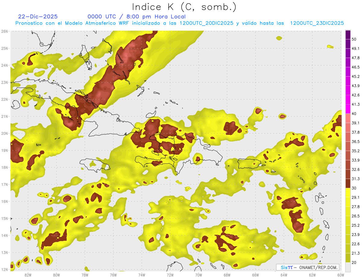Click the colorbar value "49.1"
Viewport: 362px width, 279px height.
356,49
